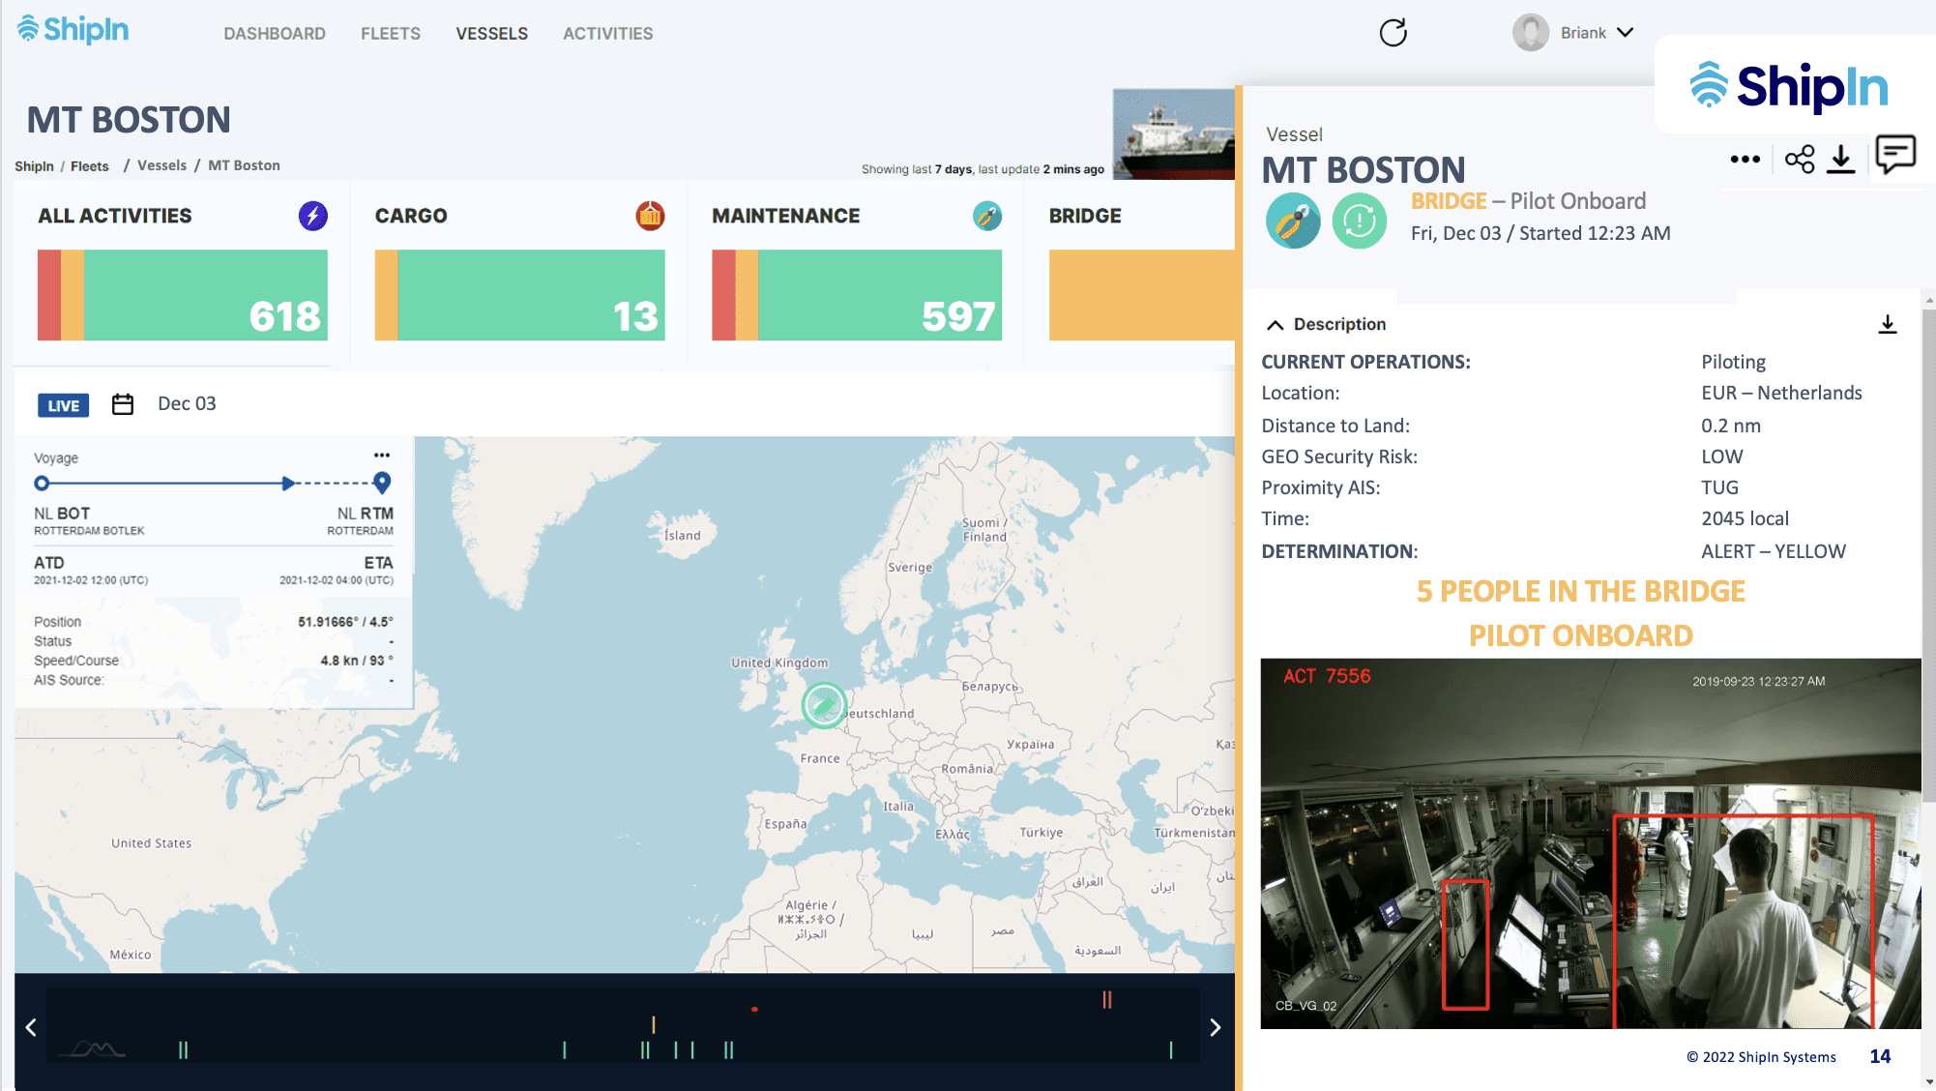
Task: Click the pilot activity icon under MT BOSTON
Action: click(1293, 221)
